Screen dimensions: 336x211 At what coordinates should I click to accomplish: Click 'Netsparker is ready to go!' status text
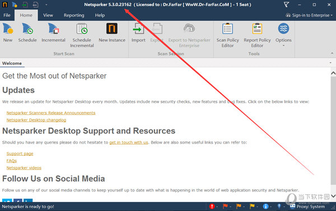click(x=28, y=207)
